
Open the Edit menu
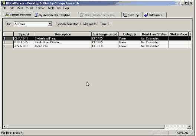(x=12, y=8)
